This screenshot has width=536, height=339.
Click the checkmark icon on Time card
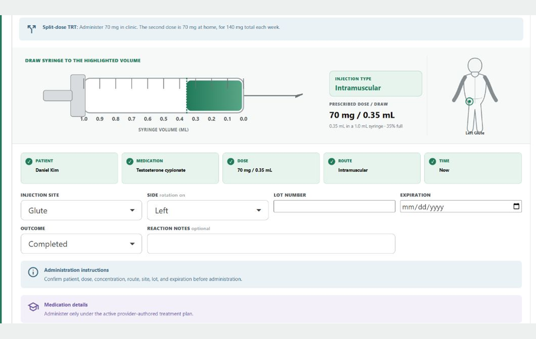(x=432, y=161)
